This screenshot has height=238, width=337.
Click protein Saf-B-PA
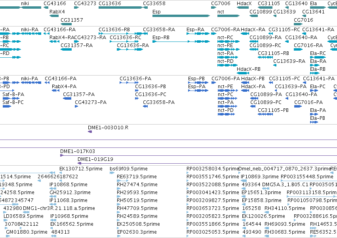[x=11, y=98]
